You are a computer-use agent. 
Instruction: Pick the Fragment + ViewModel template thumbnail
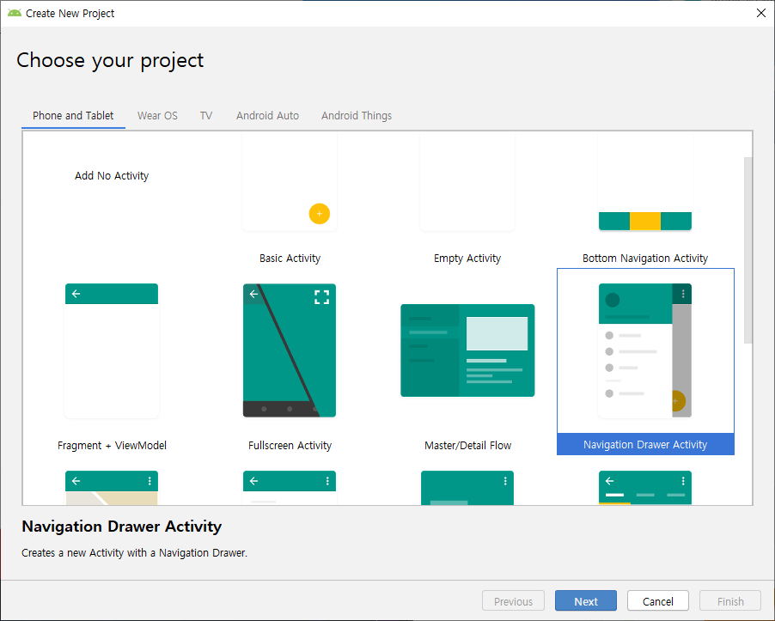(x=112, y=350)
